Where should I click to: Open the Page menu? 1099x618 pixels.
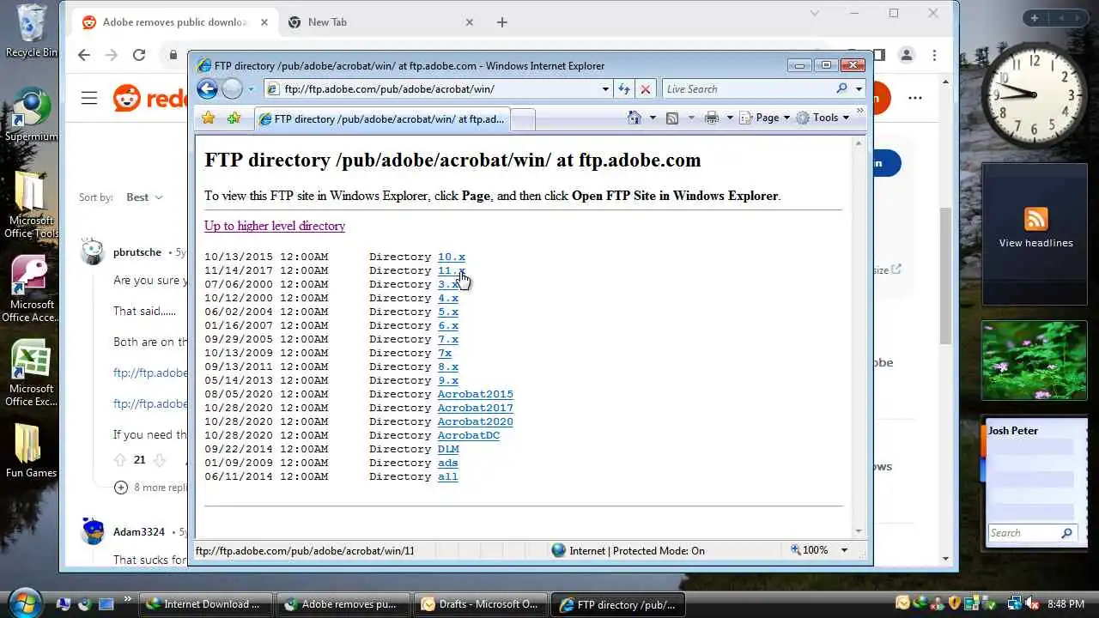pyautogui.click(x=765, y=118)
